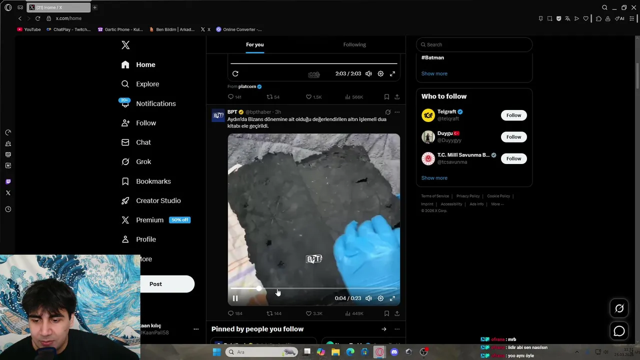Switch to the For you tab
The height and width of the screenshot is (360, 640).
point(254,44)
